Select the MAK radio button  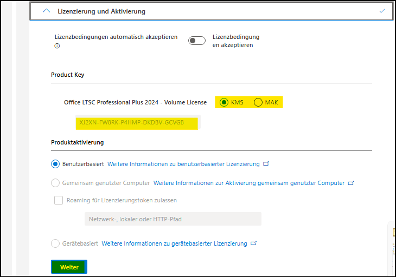(x=258, y=102)
